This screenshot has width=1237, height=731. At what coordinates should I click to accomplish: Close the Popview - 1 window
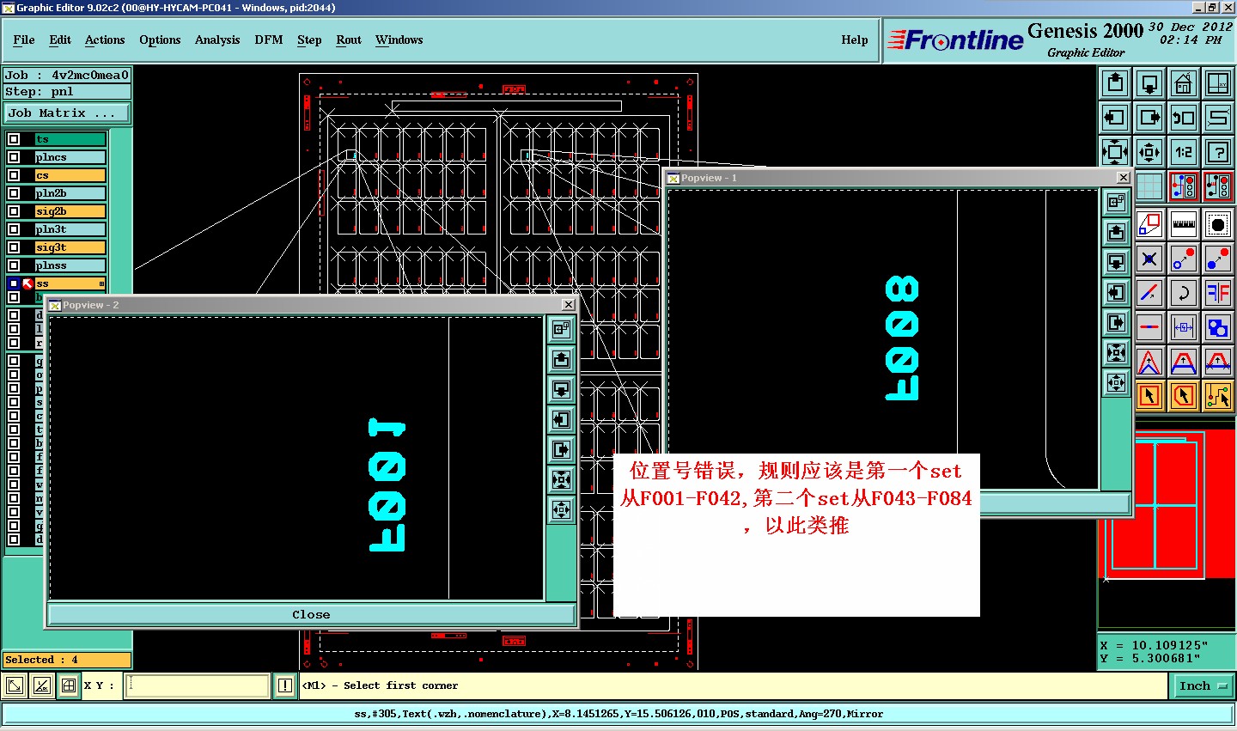1123,178
